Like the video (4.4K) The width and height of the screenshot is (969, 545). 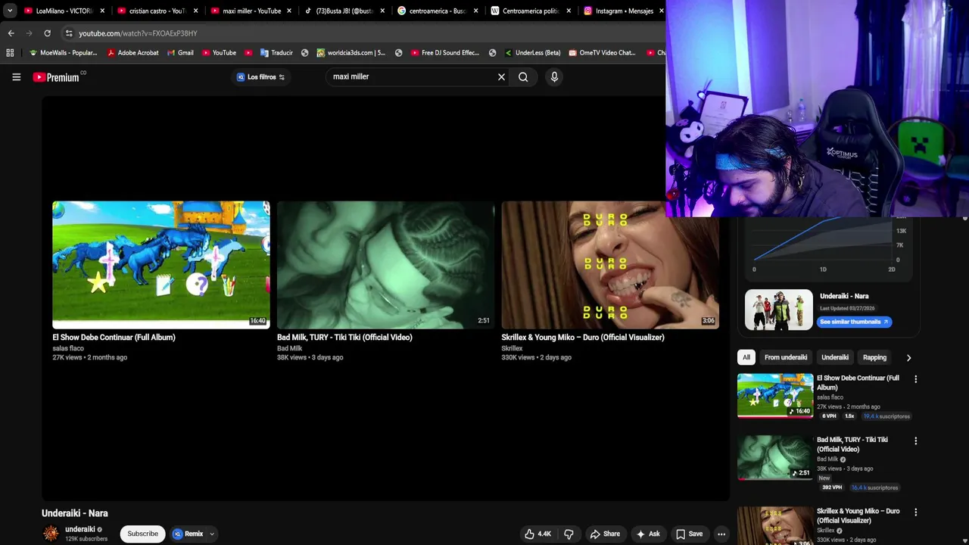tap(538, 534)
